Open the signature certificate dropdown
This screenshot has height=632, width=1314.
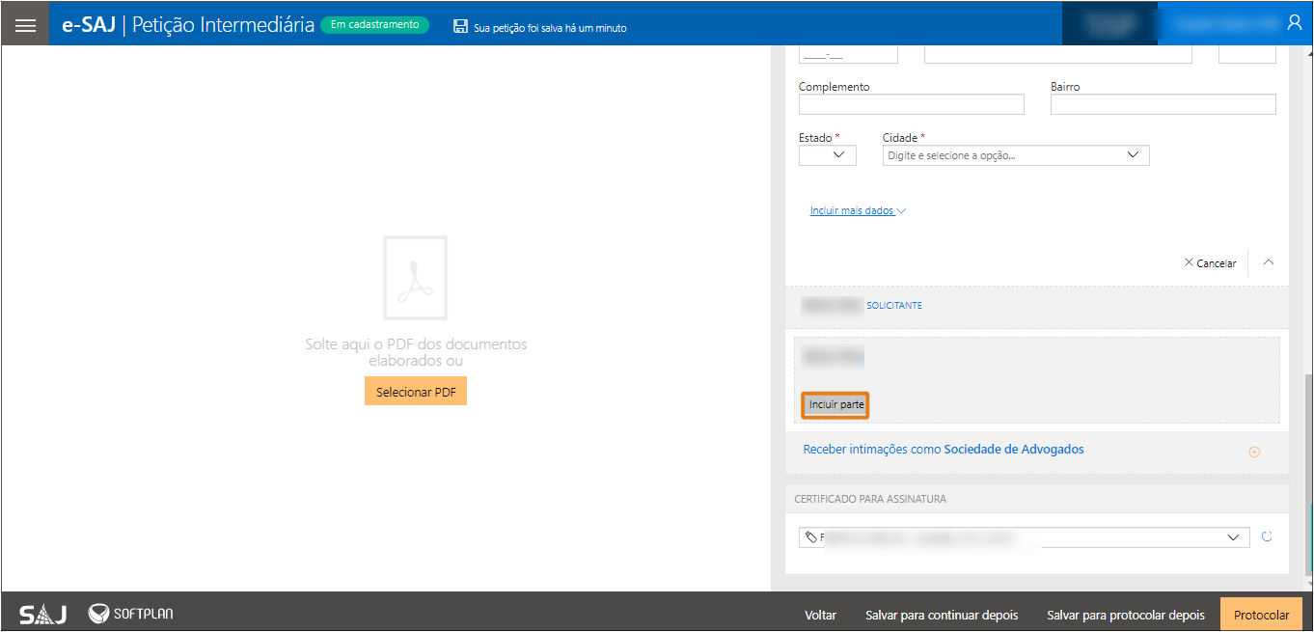coord(1024,537)
